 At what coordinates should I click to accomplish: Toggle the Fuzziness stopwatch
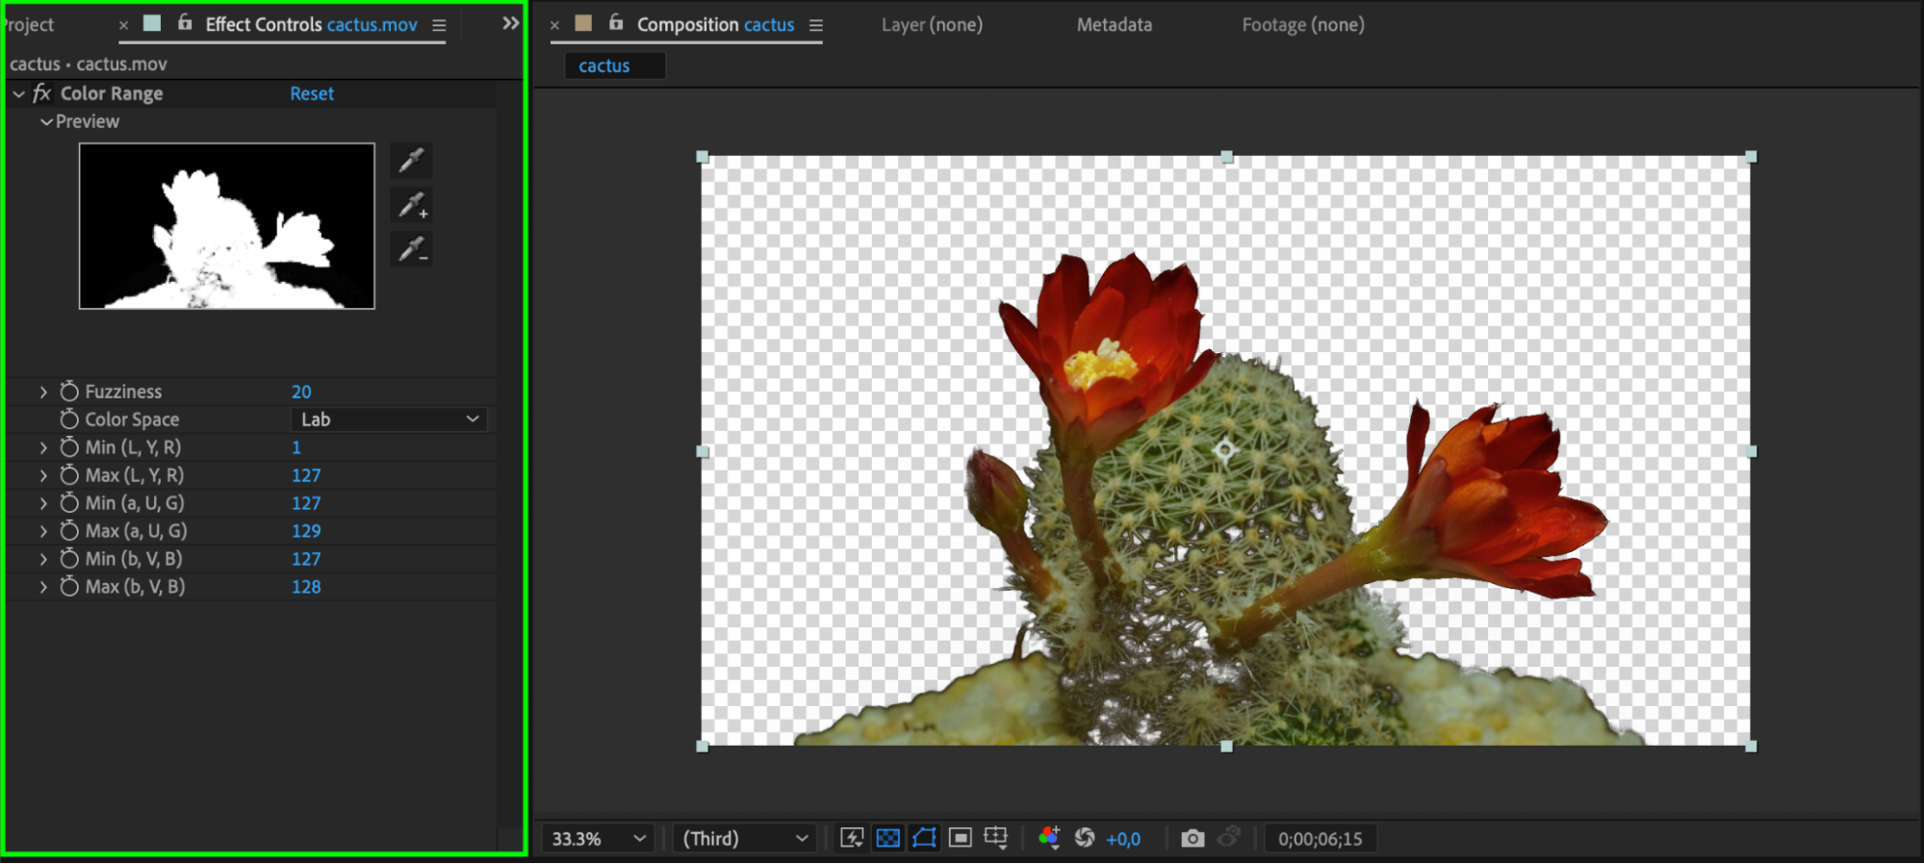coord(69,392)
